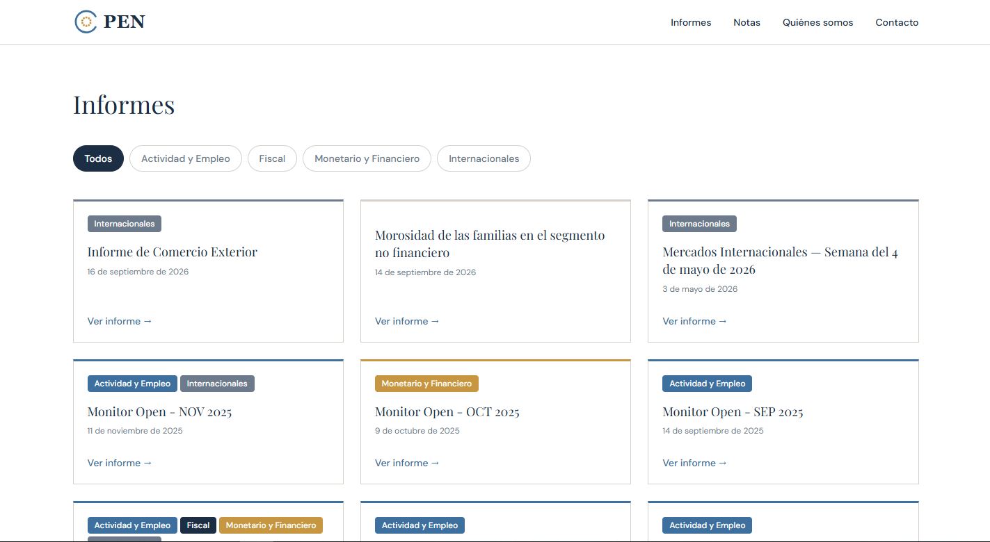Select the Todos filter pill

coord(98,158)
